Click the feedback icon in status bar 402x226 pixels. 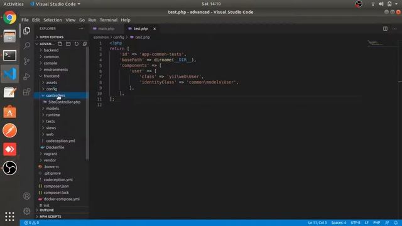[387, 223]
